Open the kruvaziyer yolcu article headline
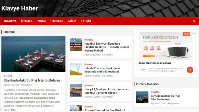199x112 pixels. (x=107, y=91)
